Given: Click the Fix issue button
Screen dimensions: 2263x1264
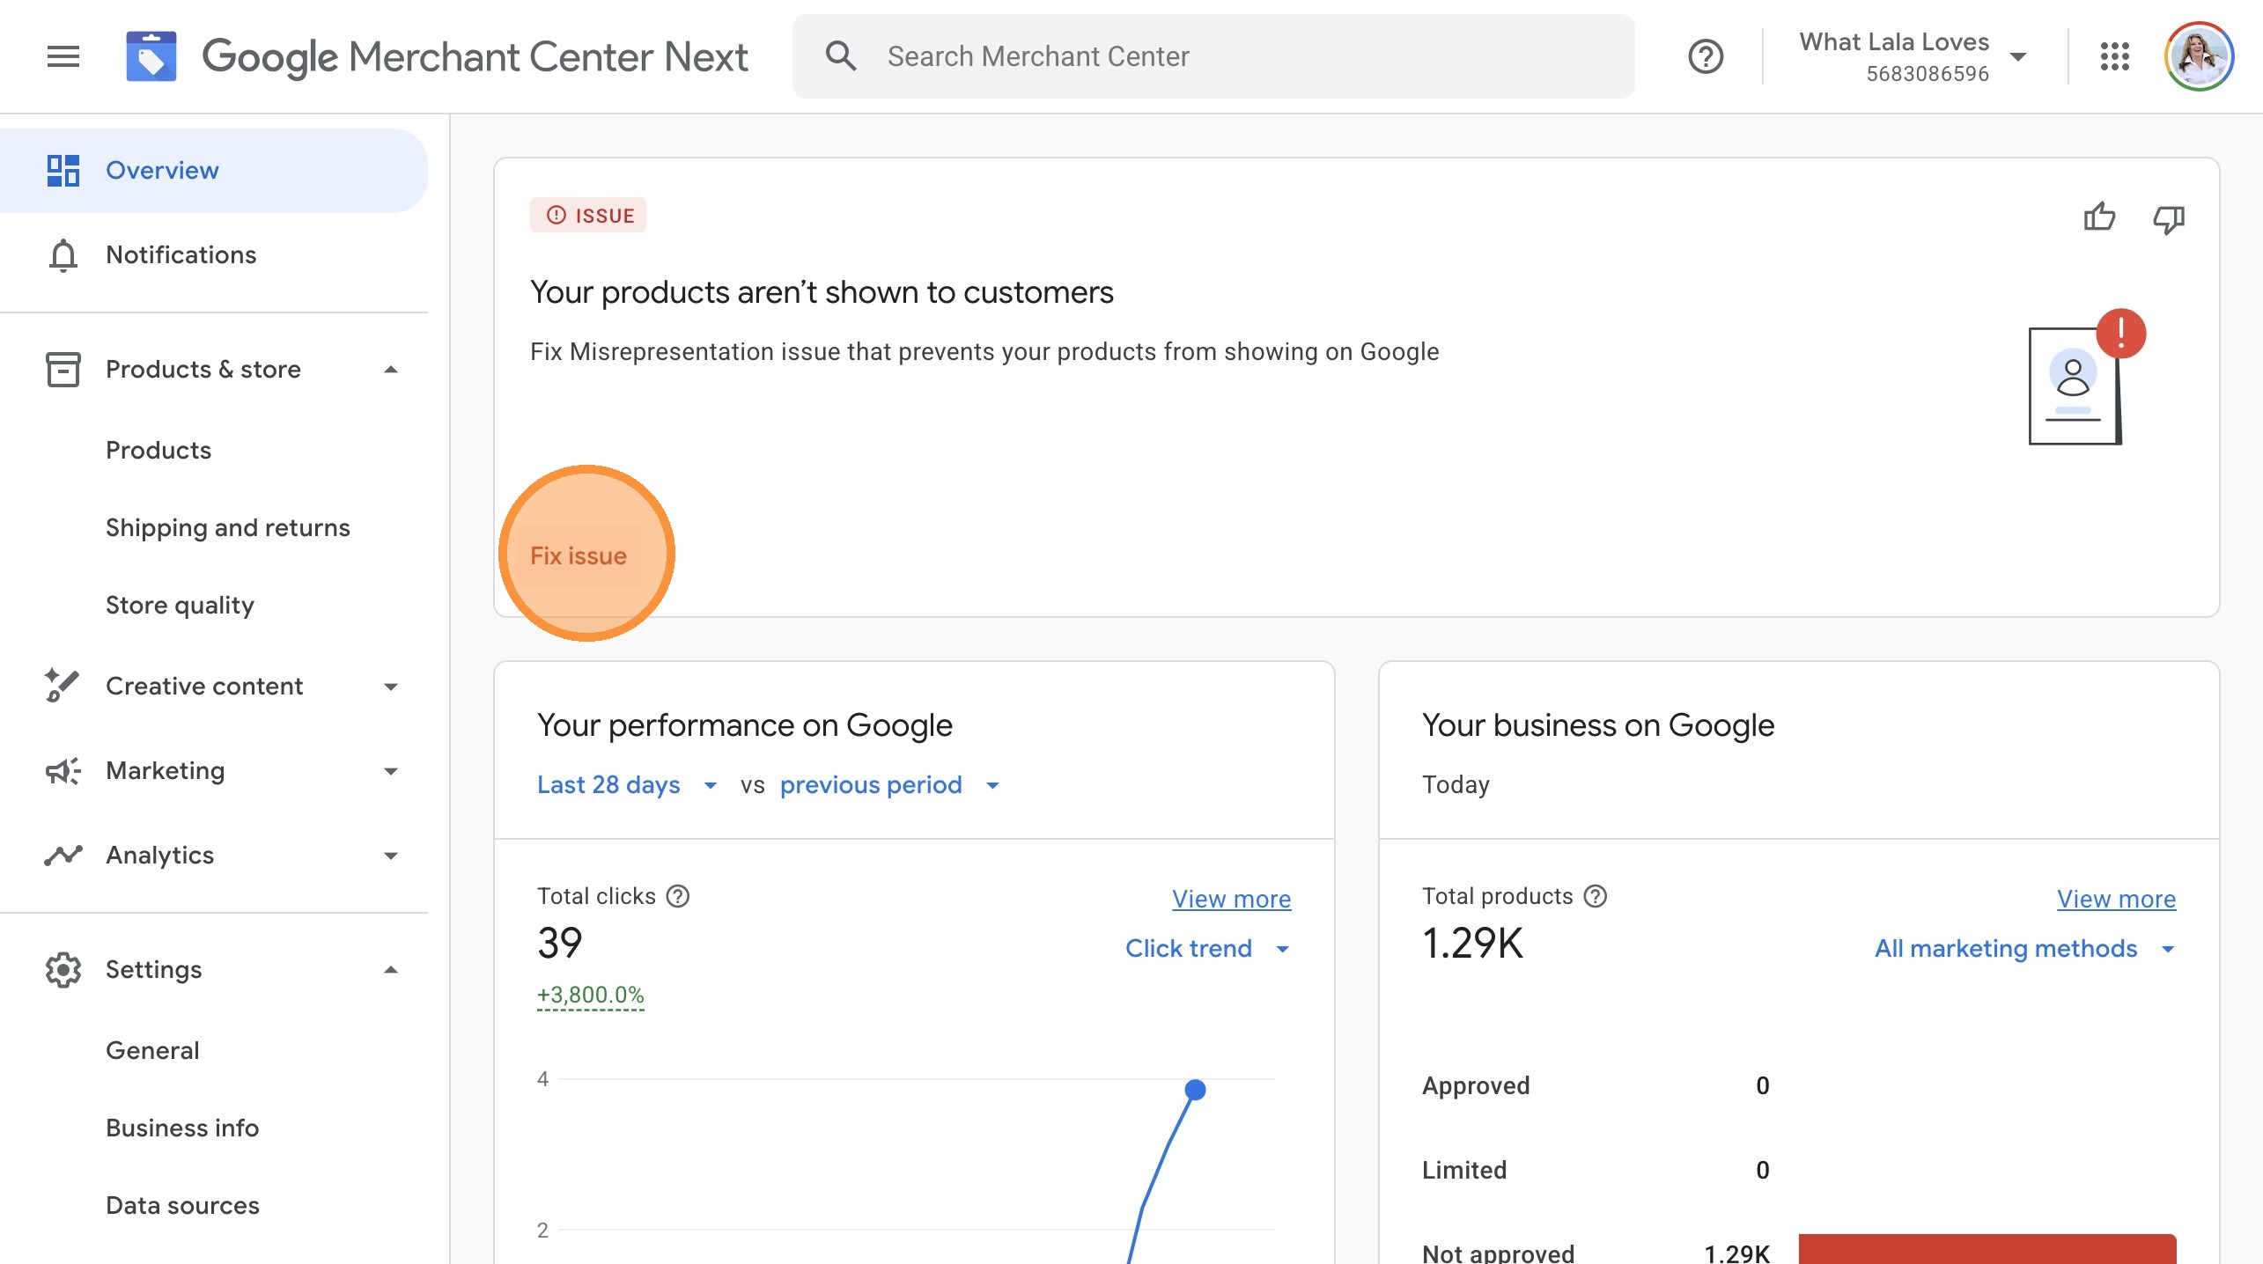Looking at the screenshot, I should pos(578,555).
